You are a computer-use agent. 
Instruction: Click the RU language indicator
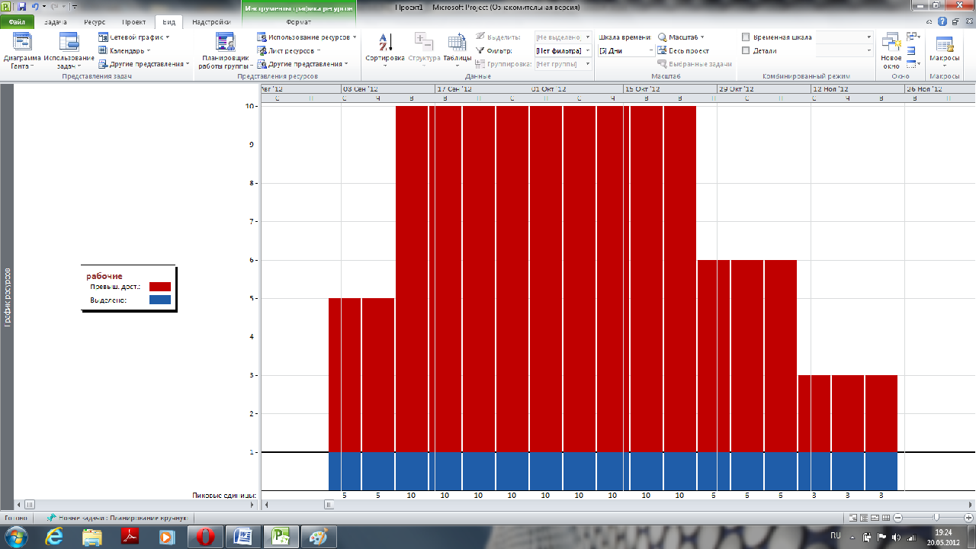[x=835, y=535]
